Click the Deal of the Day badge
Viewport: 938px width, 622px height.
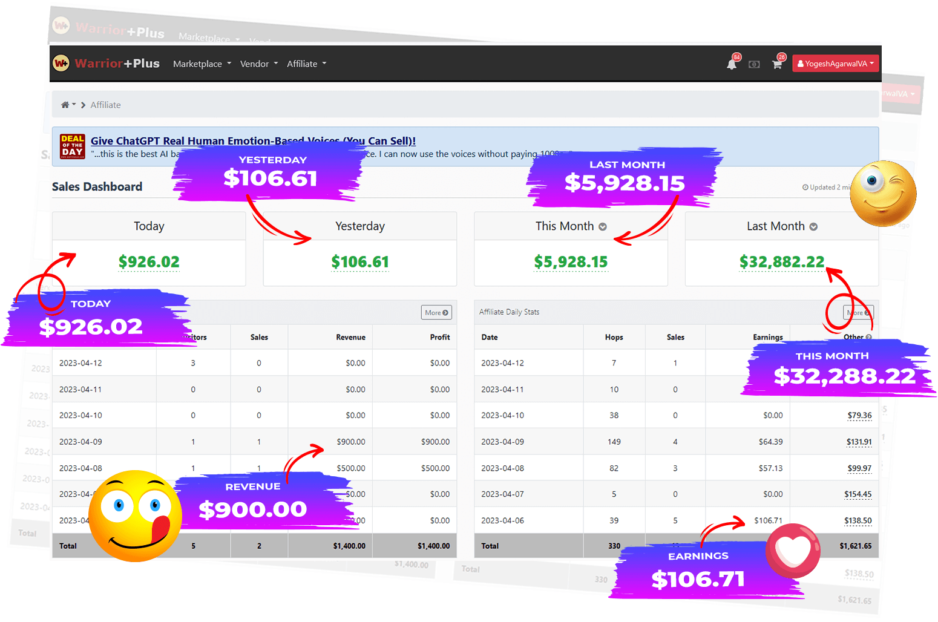tap(73, 146)
